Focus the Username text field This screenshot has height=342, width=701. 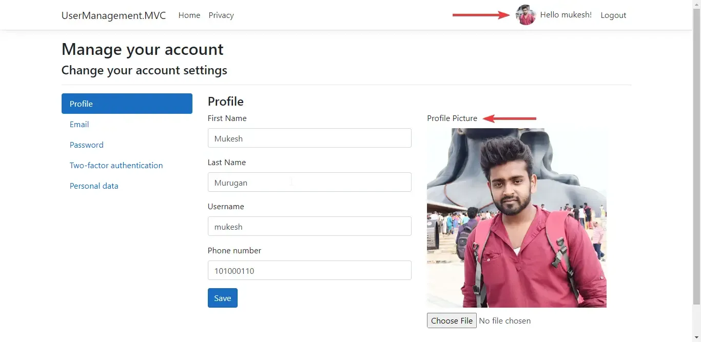click(309, 226)
